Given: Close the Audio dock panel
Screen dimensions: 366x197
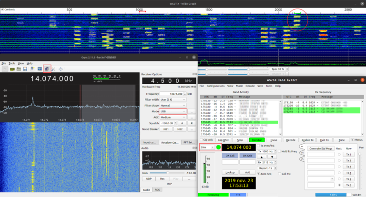Looking at the screenshot, I should click(196, 148).
